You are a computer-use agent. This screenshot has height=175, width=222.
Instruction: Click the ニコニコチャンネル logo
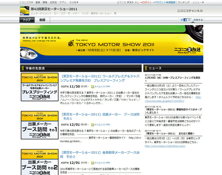click(x=190, y=11)
